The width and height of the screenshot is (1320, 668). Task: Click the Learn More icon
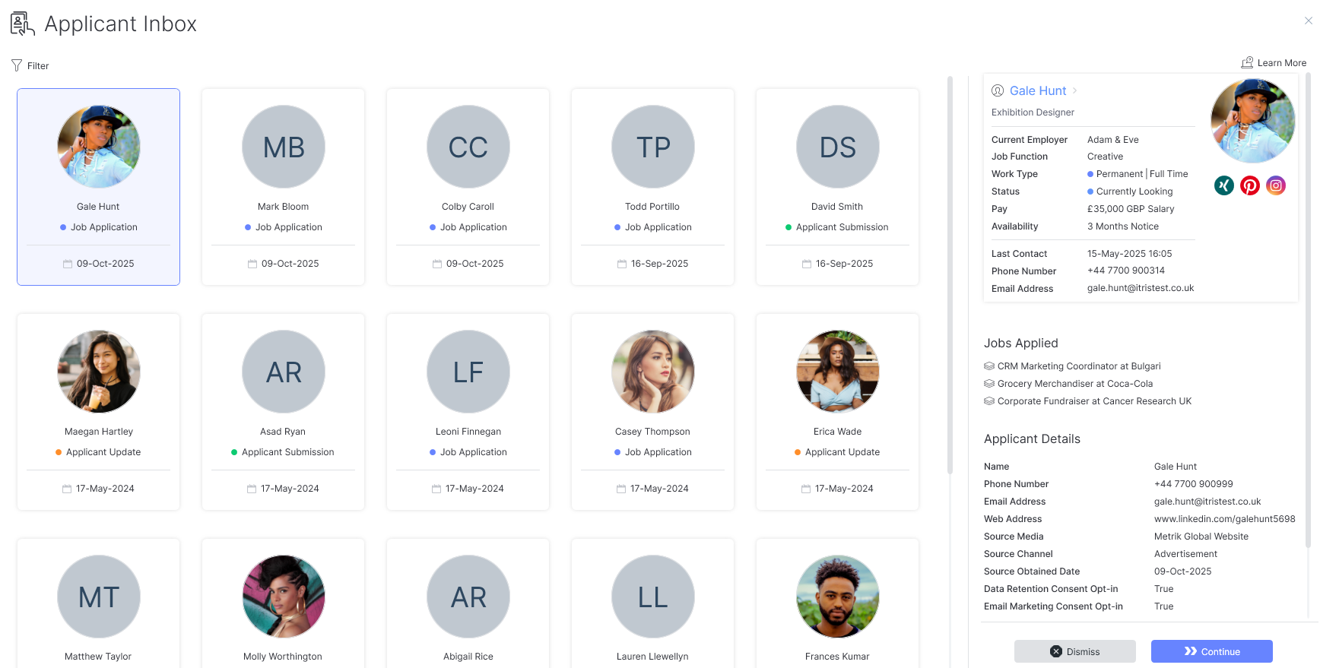[1247, 62]
